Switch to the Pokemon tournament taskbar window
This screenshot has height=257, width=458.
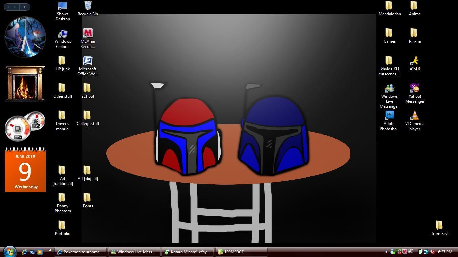[x=80, y=252]
